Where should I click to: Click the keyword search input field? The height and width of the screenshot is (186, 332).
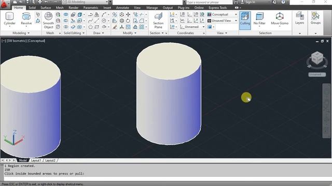click(x=209, y=2)
